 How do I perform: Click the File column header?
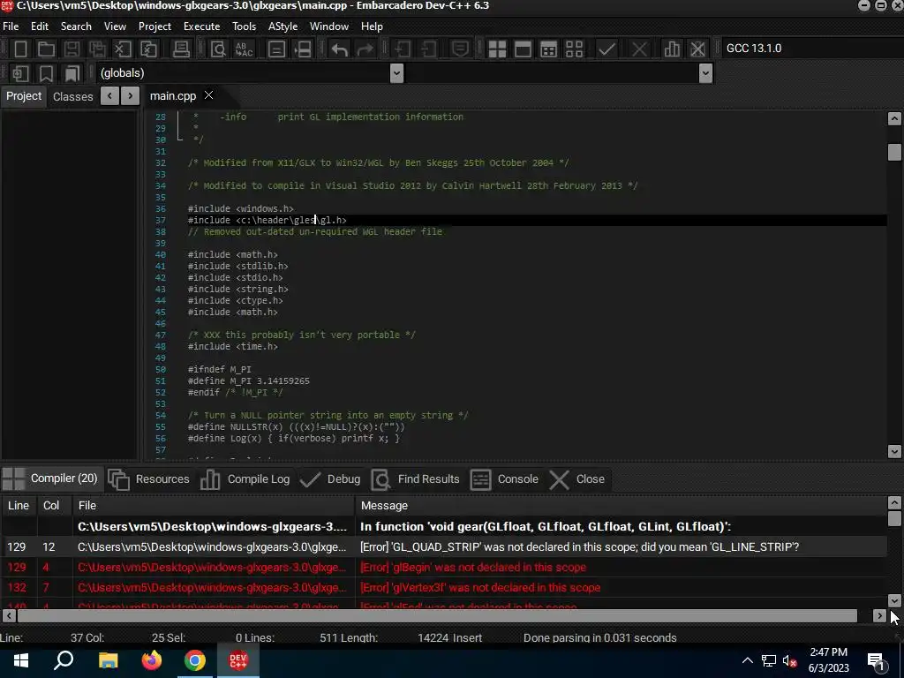point(214,506)
